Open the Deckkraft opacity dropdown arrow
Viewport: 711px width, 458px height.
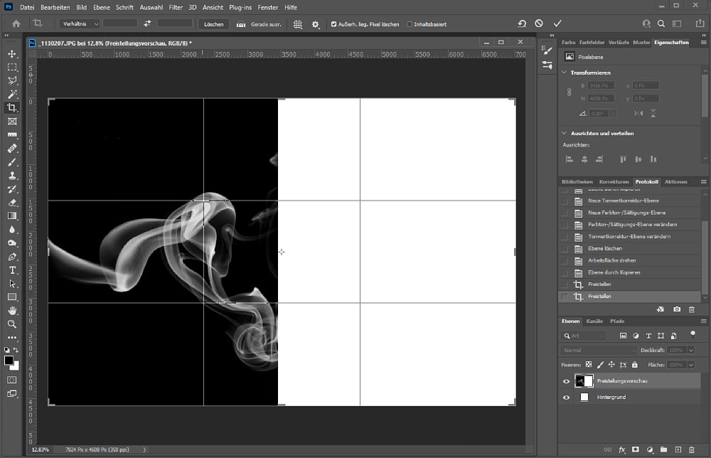click(x=690, y=350)
